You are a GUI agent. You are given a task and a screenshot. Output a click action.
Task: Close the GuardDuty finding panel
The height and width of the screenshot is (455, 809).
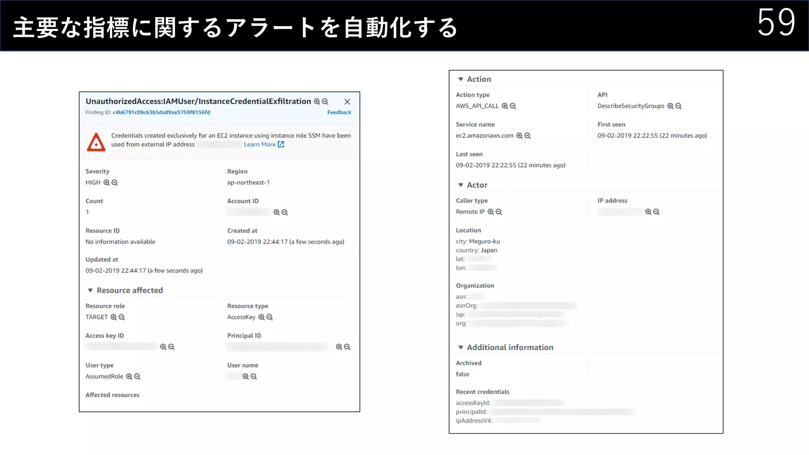(x=347, y=102)
